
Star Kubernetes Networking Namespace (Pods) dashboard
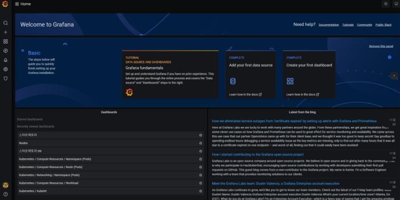[201, 175]
